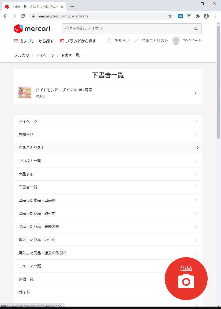Click chevron on 出品した商品 - 取引中
This screenshot has height=309, width=221.
(196, 213)
